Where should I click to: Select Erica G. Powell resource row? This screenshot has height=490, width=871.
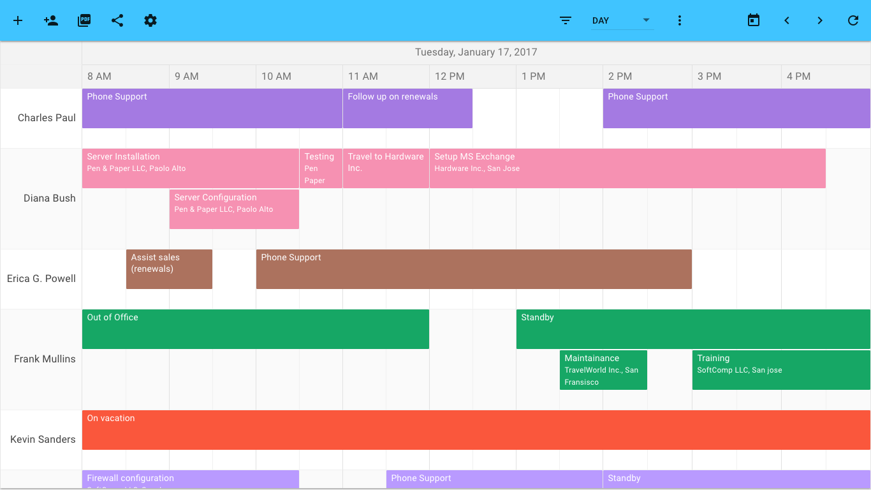[x=41, y=279]
